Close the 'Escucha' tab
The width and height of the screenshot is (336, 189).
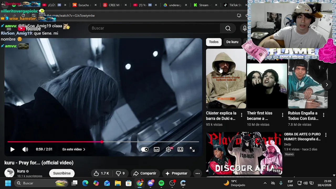[x=96, y=5]
